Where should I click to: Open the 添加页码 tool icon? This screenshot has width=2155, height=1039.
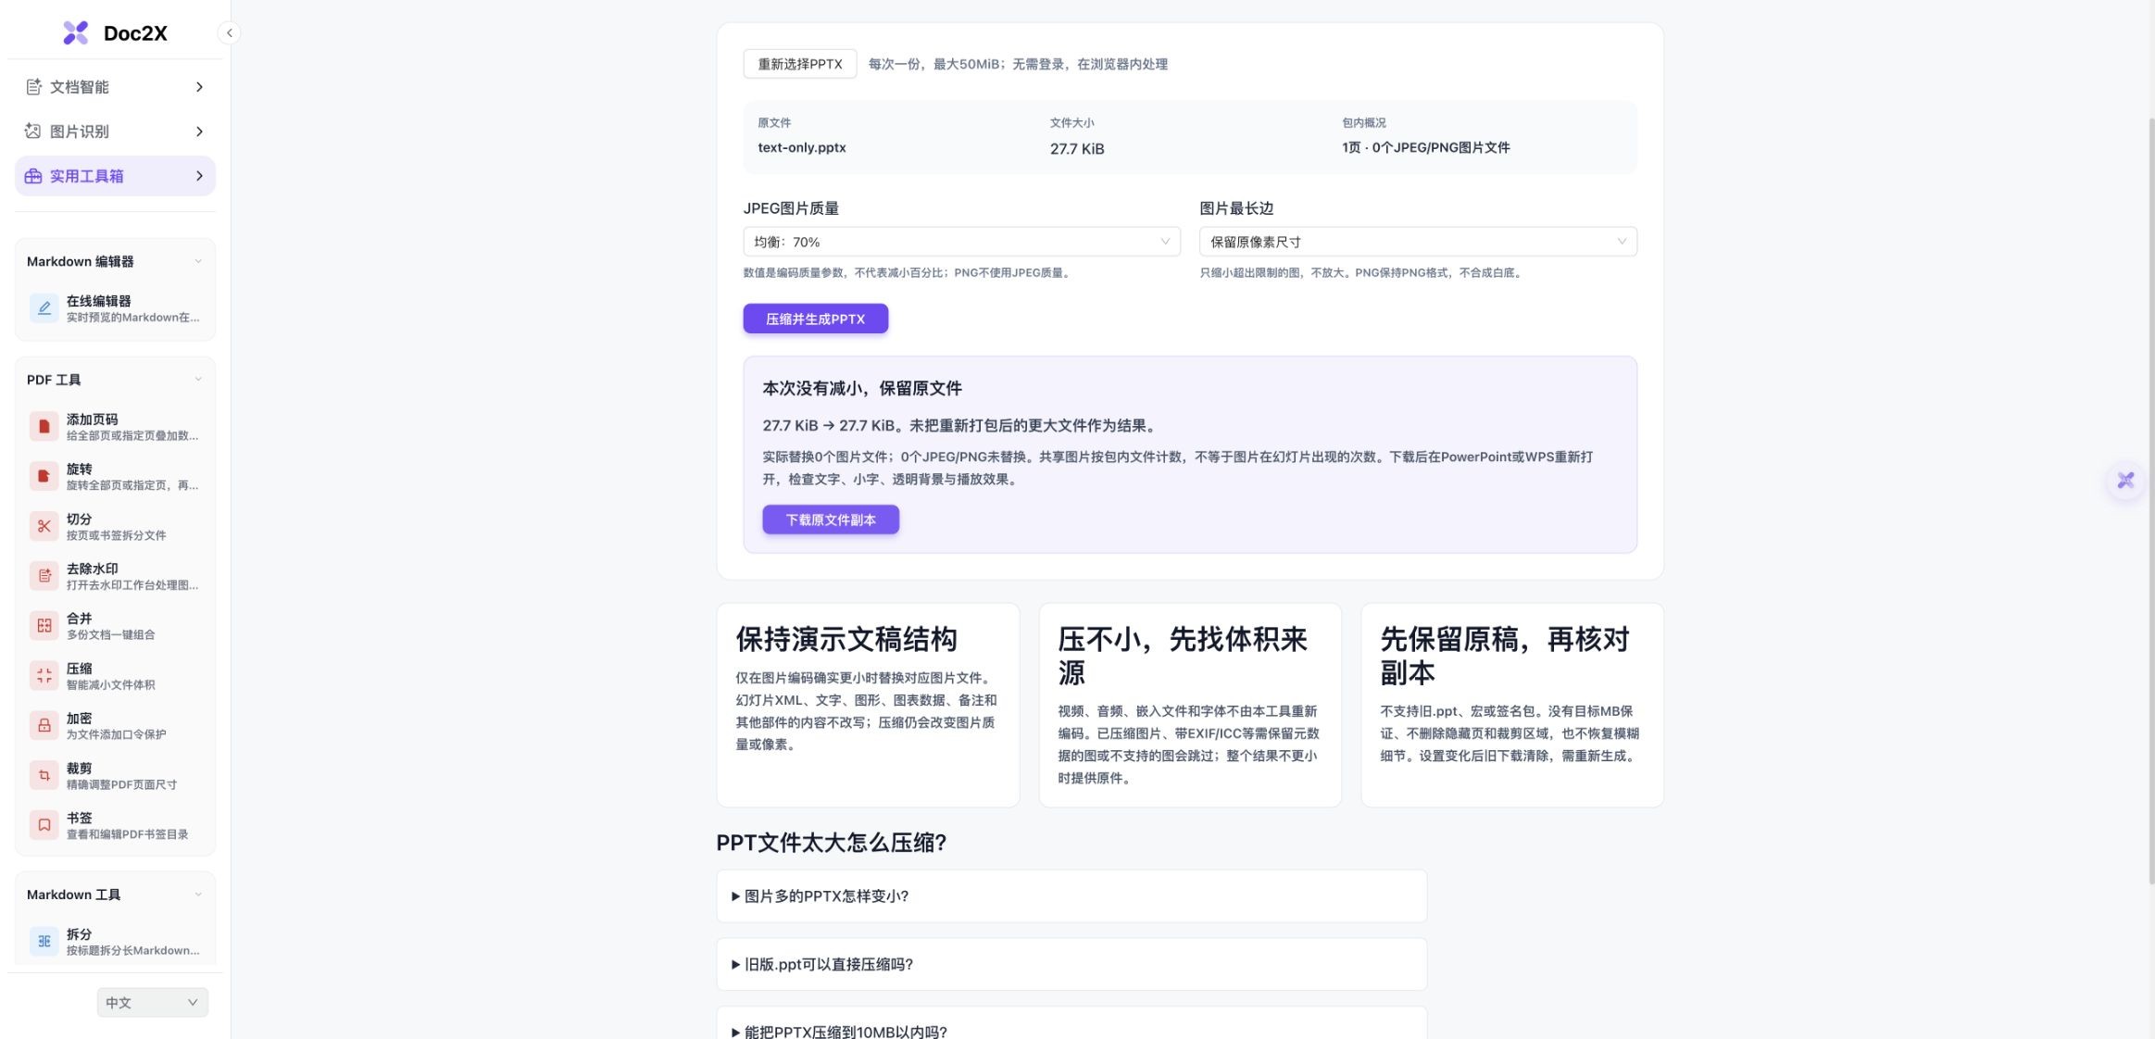[x=44, y=427]
